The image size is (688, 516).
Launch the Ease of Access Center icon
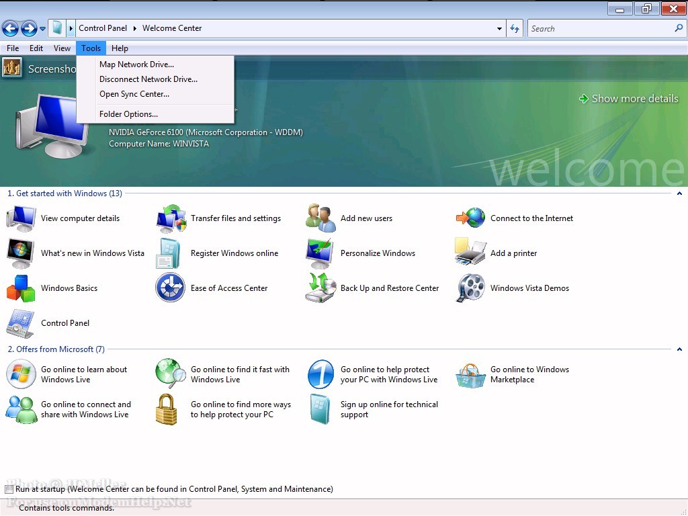point(170,288)
